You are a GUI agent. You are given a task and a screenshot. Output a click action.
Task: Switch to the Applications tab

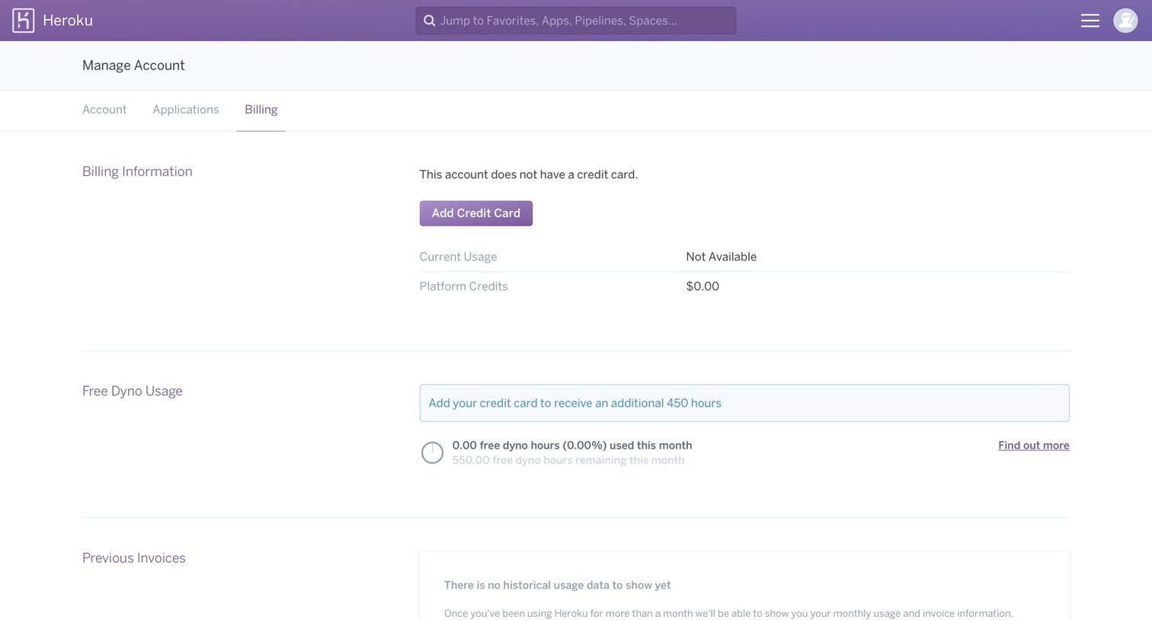186,110
